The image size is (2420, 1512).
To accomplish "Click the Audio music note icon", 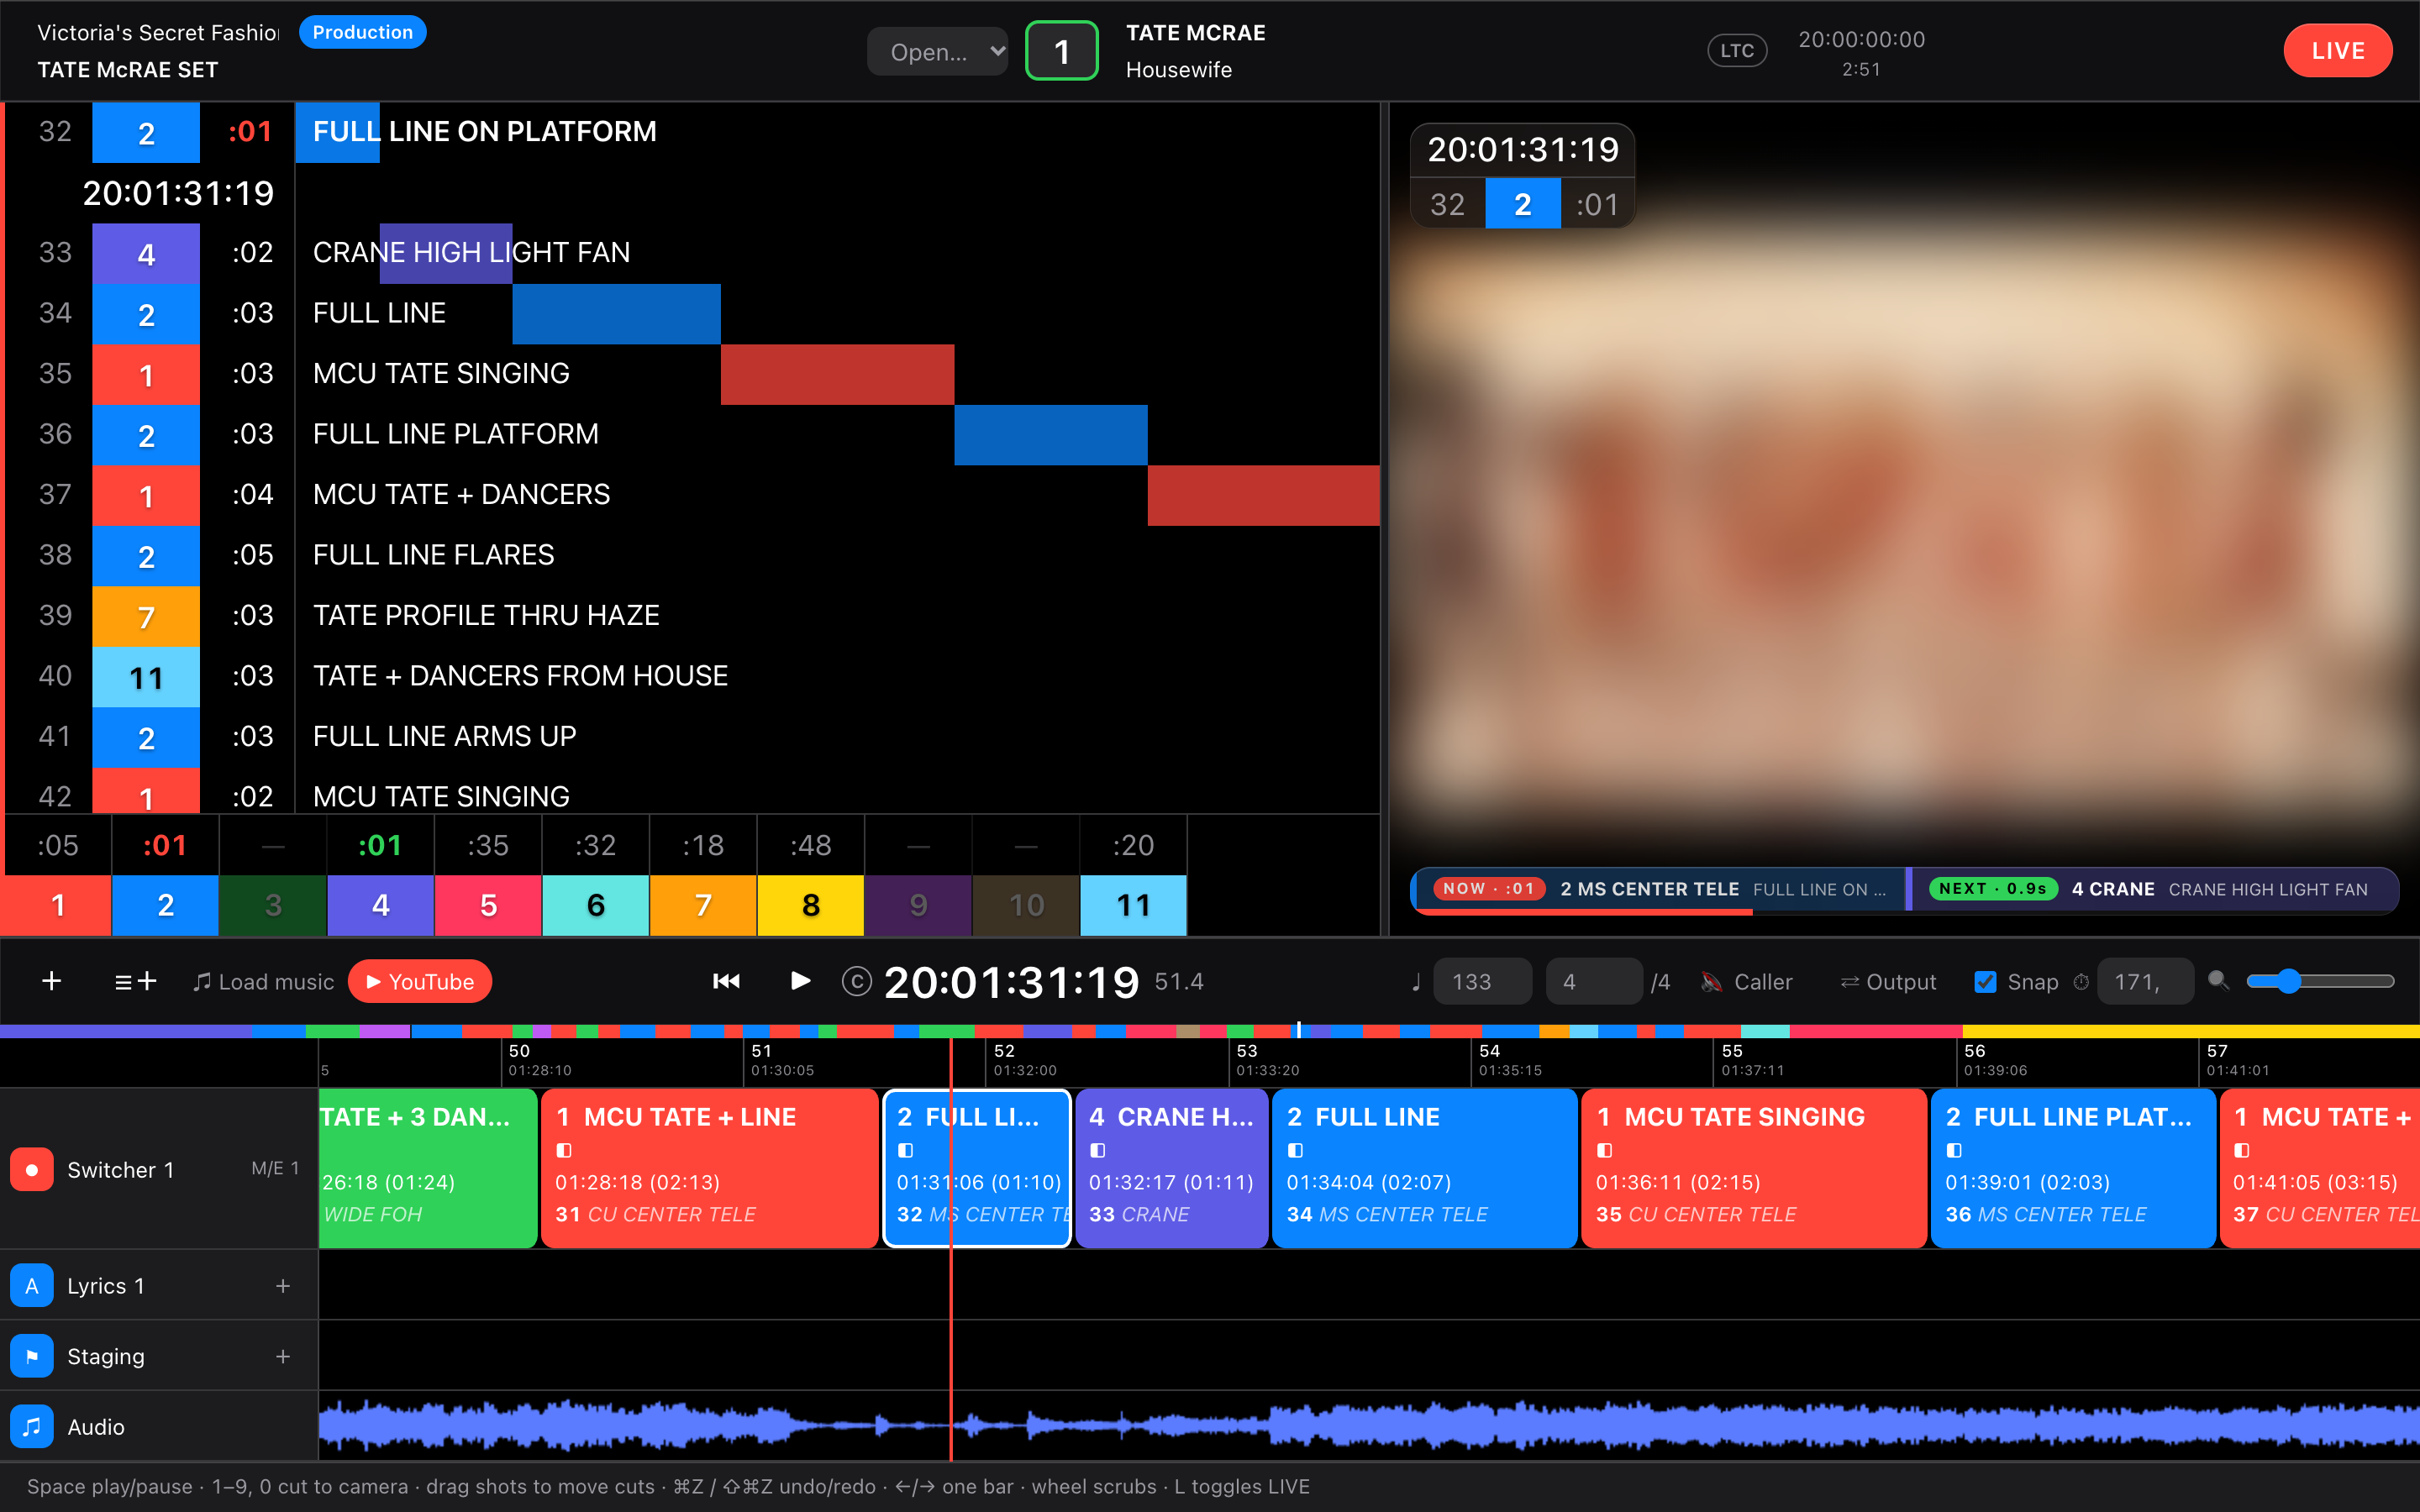I will coord(32,1426).
